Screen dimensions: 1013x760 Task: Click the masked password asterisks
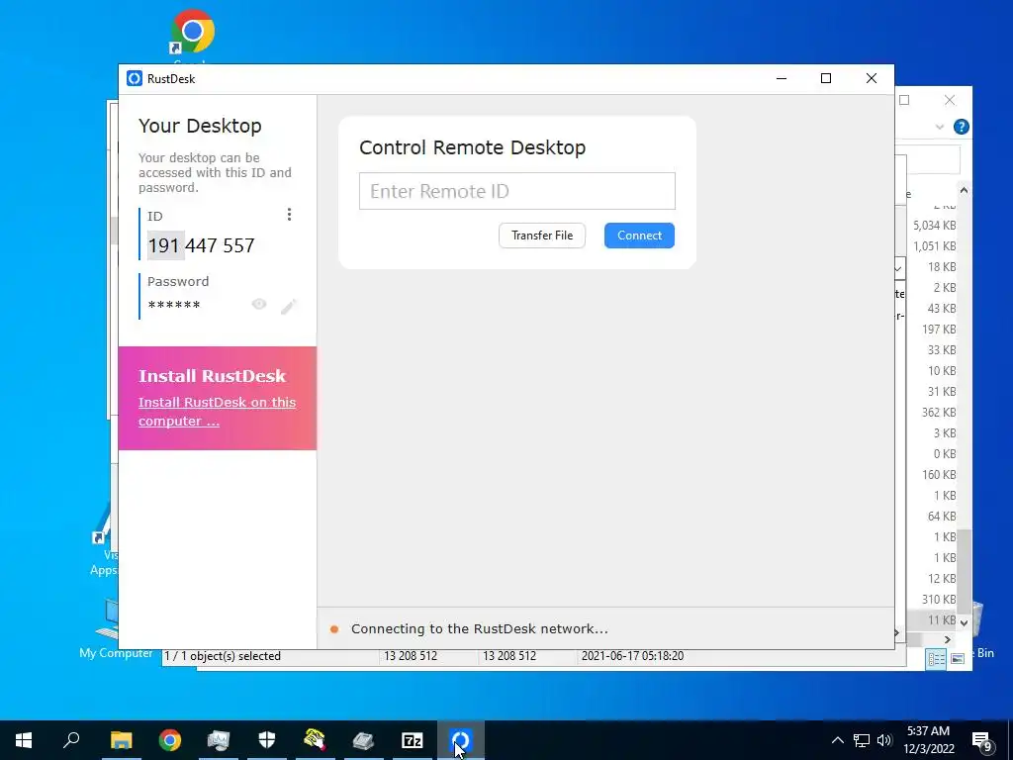[174, 305]
